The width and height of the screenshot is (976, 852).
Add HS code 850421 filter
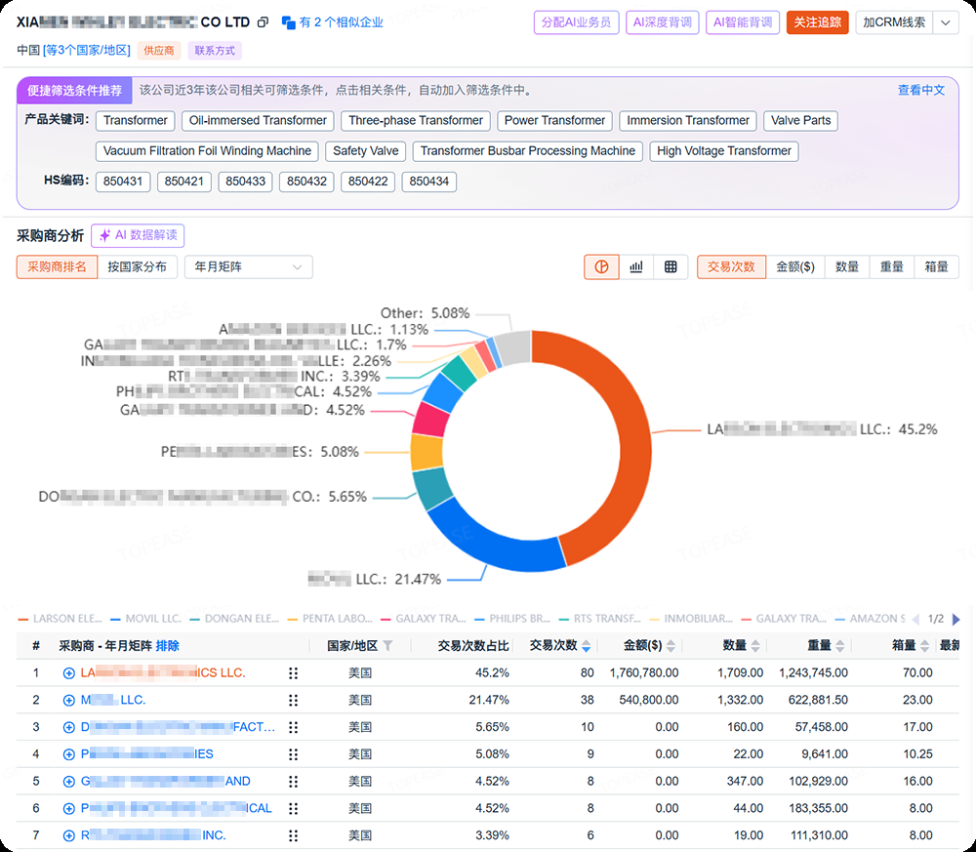click(x=184, y=182)
